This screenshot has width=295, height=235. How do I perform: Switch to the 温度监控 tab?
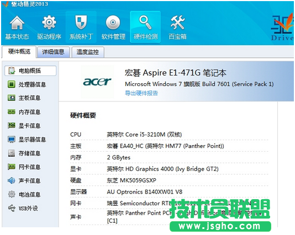click(x=88, y=52)
